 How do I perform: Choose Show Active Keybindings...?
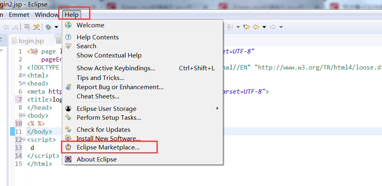pyautogui.click(x=142, y=68)
